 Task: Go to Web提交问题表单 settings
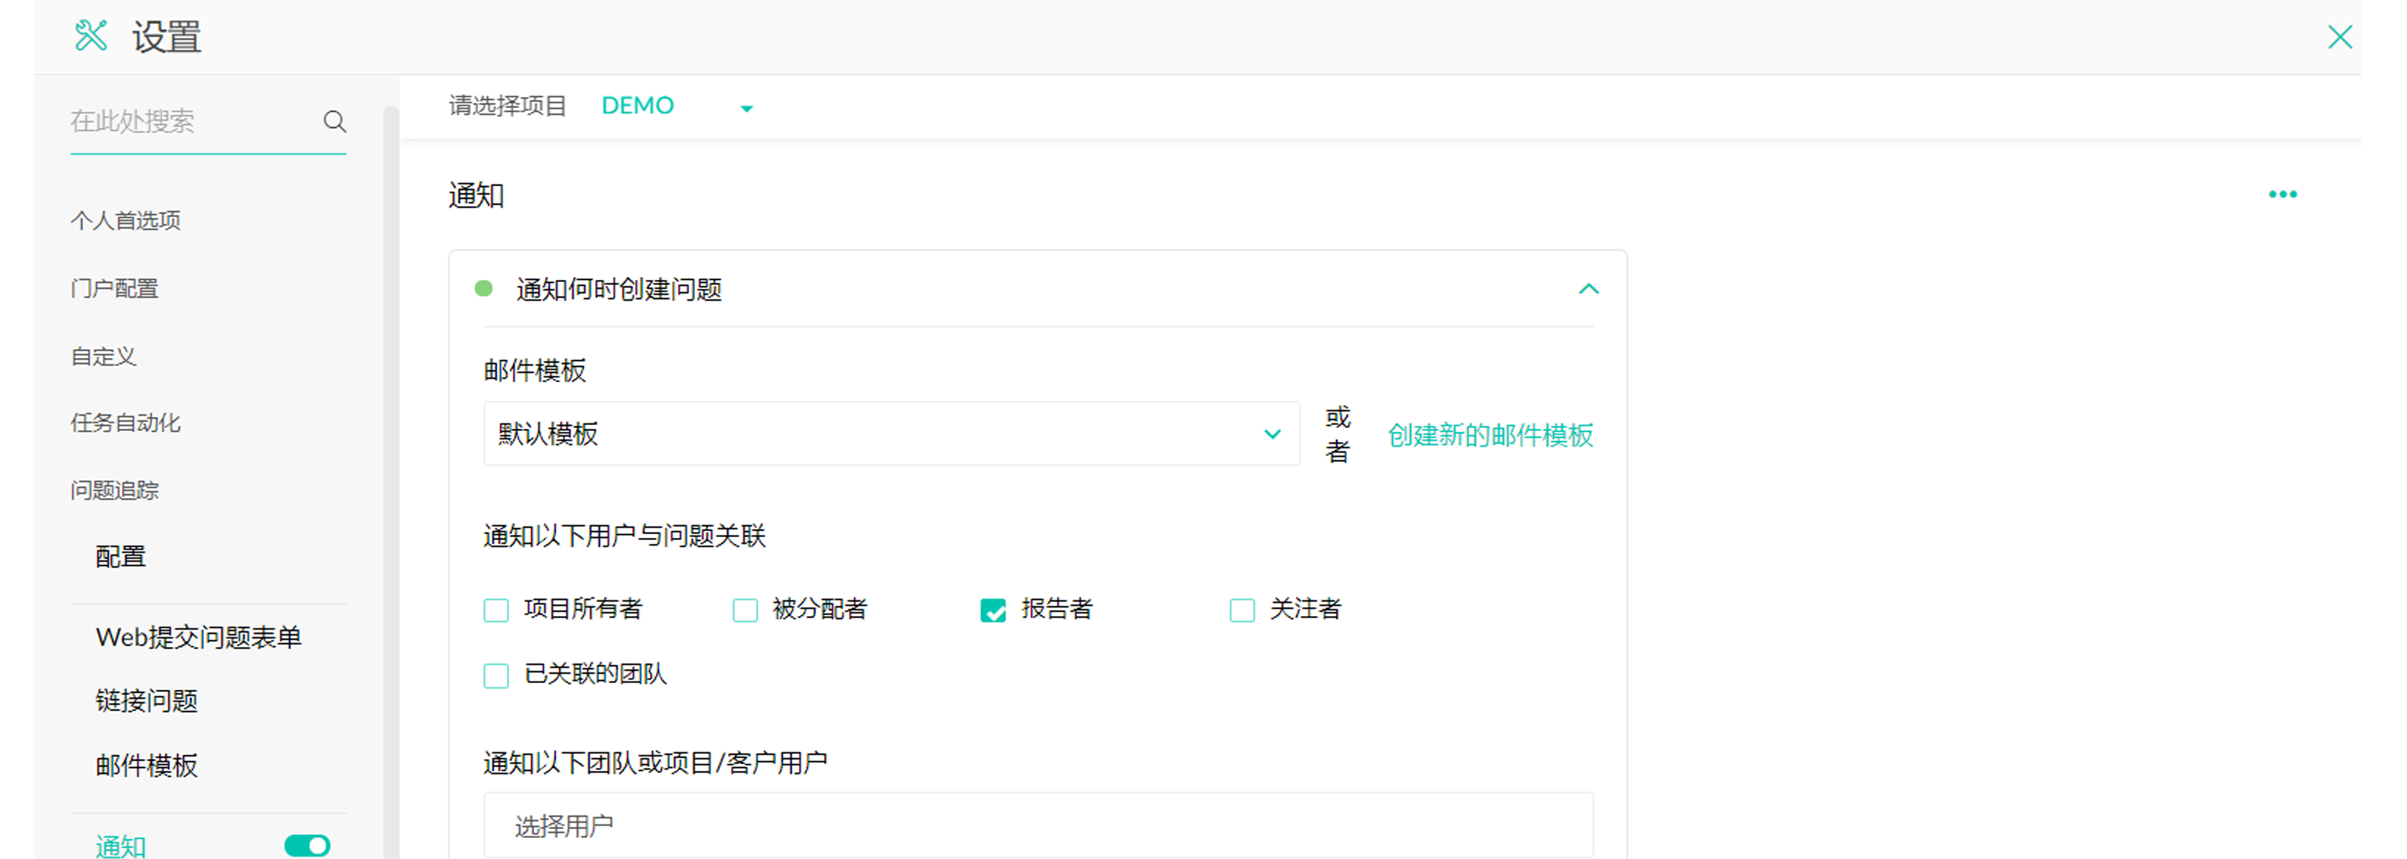(x=198, y=637)
